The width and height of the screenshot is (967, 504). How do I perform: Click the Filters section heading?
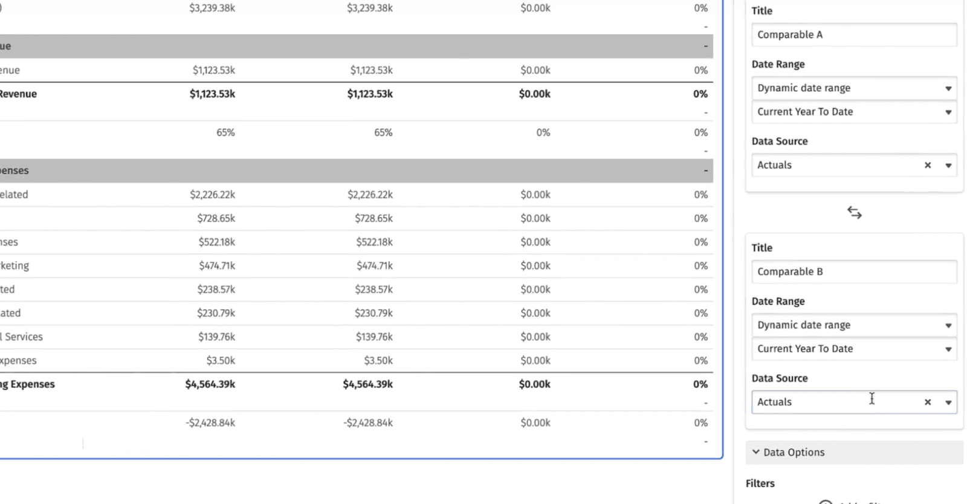point(760,483)
